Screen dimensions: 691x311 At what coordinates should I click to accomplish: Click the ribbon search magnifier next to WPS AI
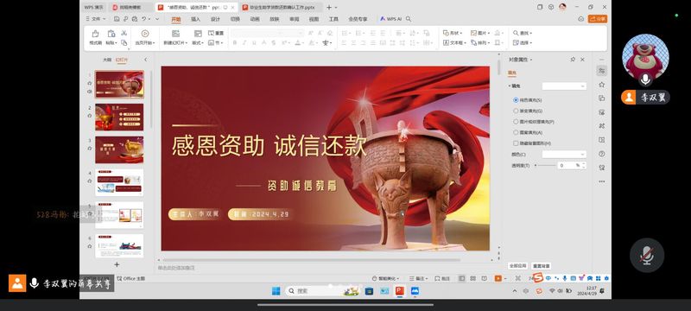click(409, 19)
